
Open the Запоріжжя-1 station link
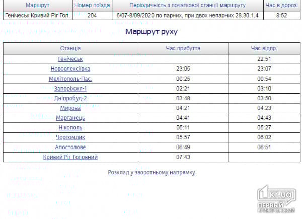tap(70, 89)
